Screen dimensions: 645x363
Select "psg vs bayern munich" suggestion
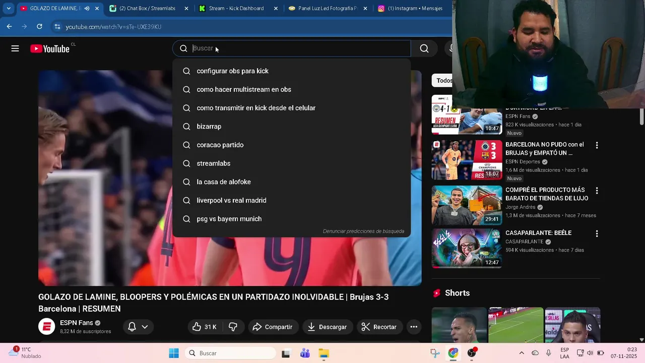click(x=291, y=219)
